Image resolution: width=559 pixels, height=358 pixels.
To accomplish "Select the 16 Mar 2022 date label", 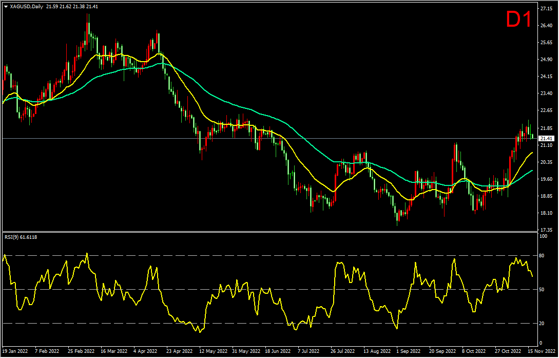I will pyautogui.click(x=114, y=351).
